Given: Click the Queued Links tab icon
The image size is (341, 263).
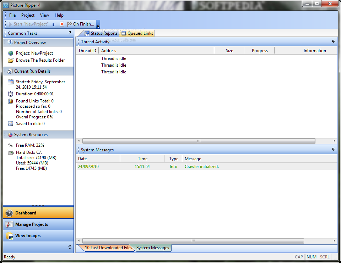Looking at the screenshot, I should pyautogui.click(x=124, y=33).
